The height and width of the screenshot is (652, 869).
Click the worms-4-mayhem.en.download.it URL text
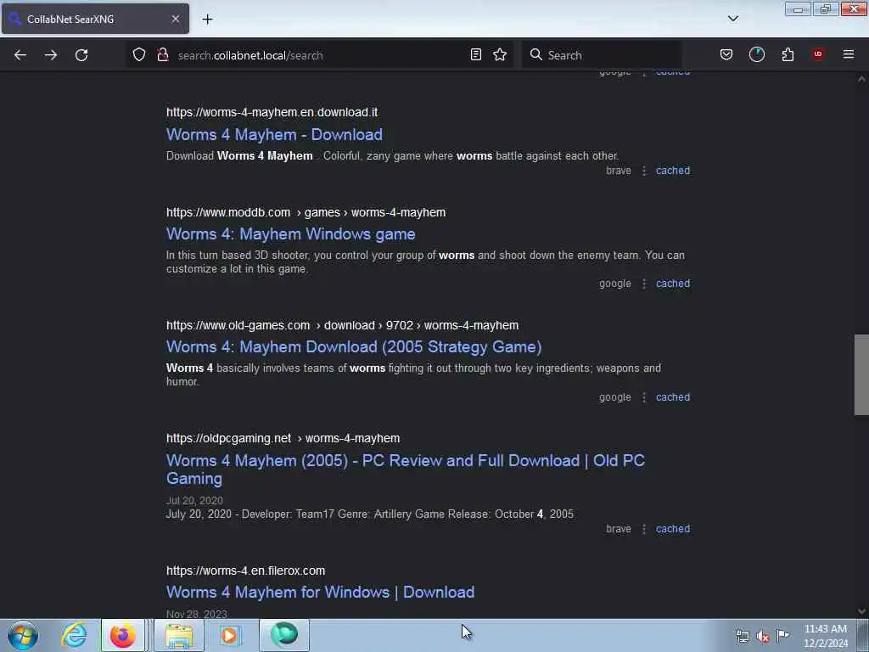click(x=272, y=112)
